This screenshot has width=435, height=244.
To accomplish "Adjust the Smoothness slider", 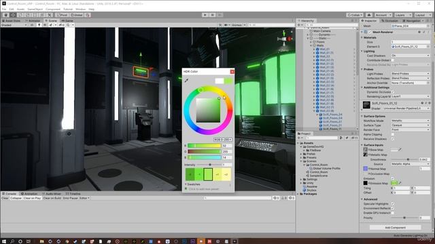I will pyautogui.click(x=404, y=160).
